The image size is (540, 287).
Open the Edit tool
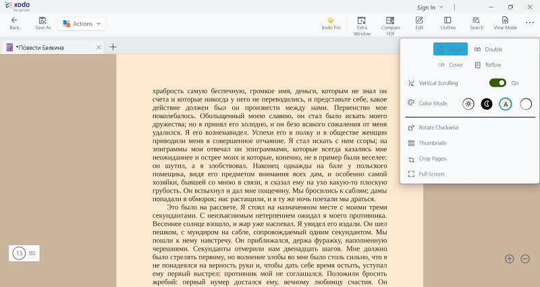click(x=419, y=24)
